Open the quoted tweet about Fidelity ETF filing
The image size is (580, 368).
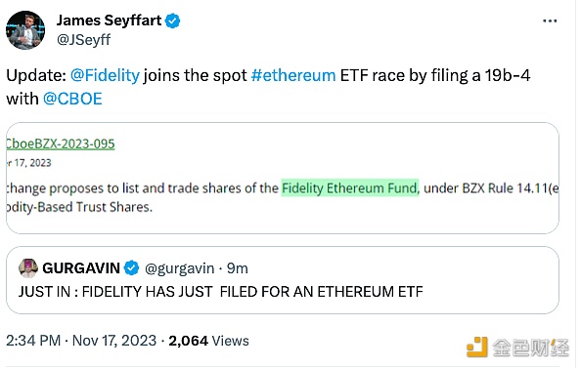[283, 280]
